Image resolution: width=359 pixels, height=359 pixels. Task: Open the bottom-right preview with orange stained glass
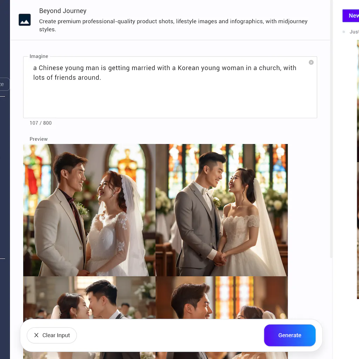click(x=222, y=297)
